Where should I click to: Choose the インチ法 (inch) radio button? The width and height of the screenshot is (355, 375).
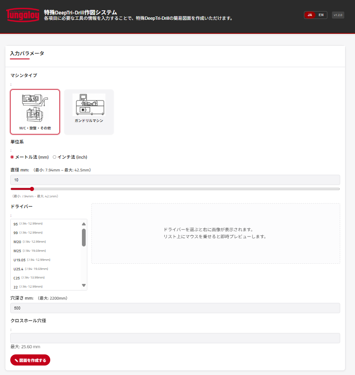coord(54,157)
